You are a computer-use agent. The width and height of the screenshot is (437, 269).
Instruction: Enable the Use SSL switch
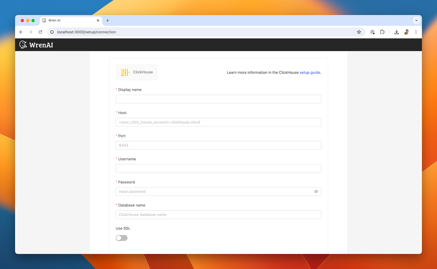click(122, 238)
